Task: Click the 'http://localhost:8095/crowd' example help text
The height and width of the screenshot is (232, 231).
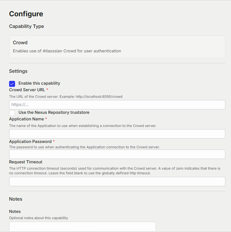Action: (99, 97)
